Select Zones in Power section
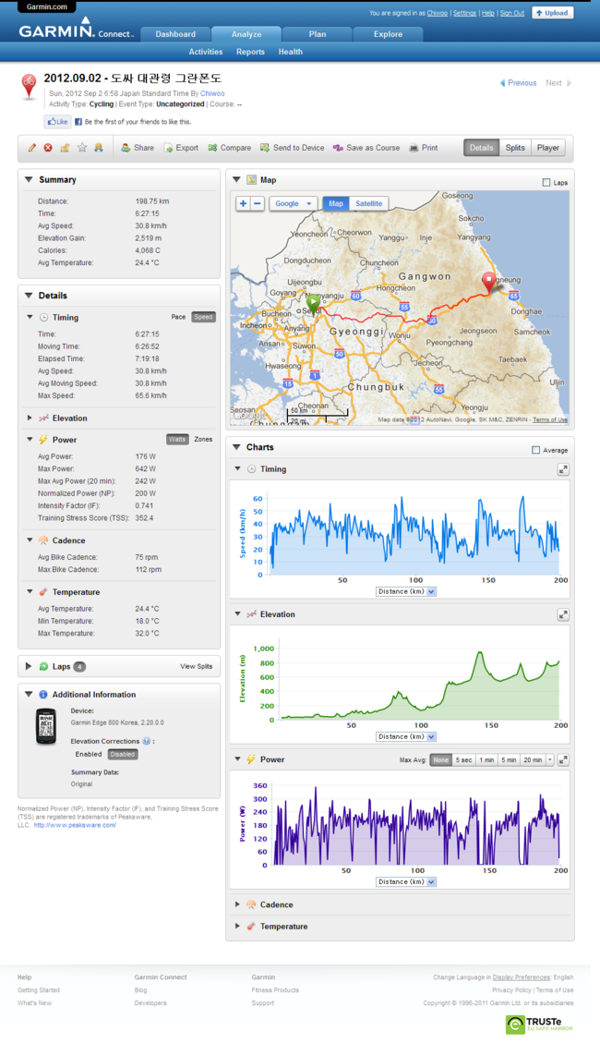 point(203,440)
